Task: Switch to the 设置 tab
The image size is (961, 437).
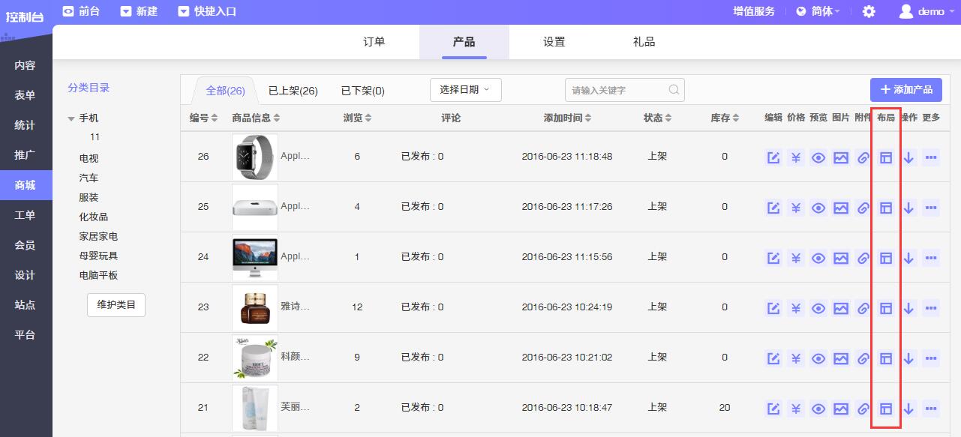Action: pos(554,42)
